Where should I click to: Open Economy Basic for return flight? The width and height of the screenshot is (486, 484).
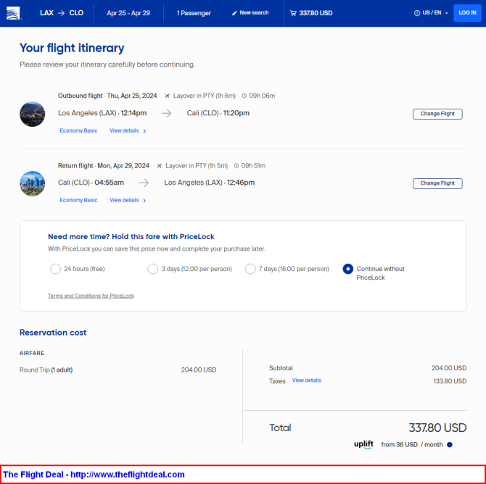click(78, 200)
